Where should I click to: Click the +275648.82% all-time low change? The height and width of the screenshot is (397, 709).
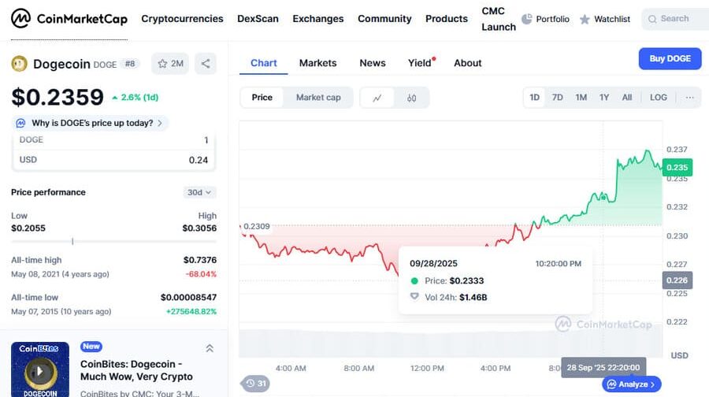pos(191,312)
